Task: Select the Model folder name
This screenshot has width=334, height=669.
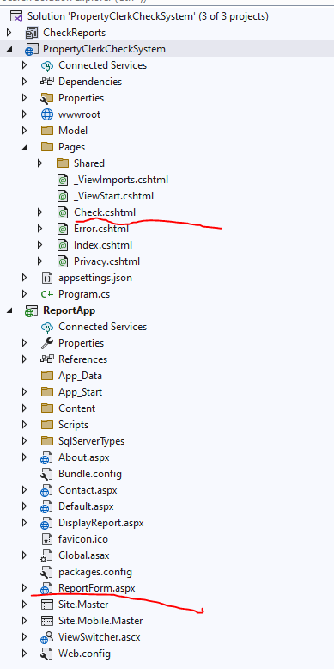Action: [x=73, y=131]
